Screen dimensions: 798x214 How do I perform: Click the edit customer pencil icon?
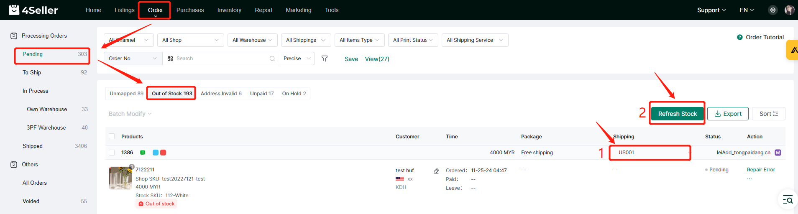(436, 171)
